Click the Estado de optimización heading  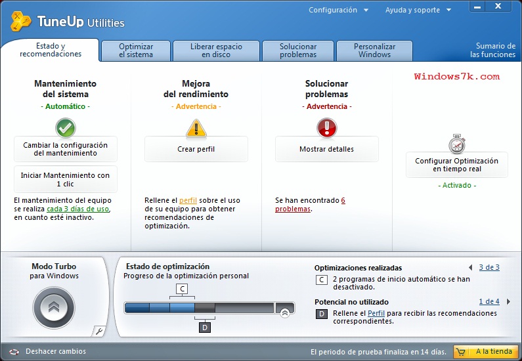pyautogui.click(x=168, y=266)
